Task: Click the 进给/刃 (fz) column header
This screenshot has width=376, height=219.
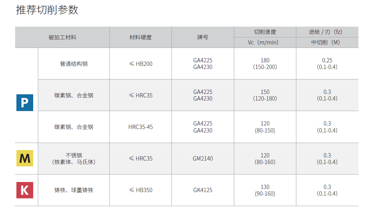Action: coord(327,32)
